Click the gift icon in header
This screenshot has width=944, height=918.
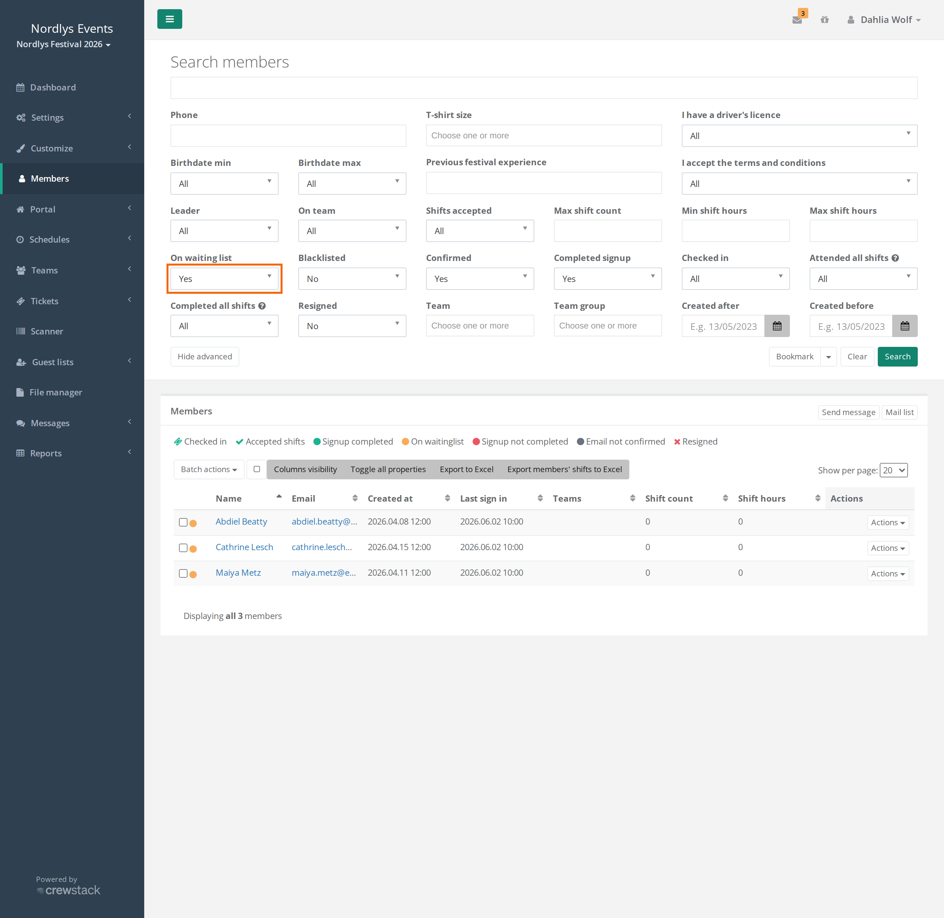click(x=824, y=20)
